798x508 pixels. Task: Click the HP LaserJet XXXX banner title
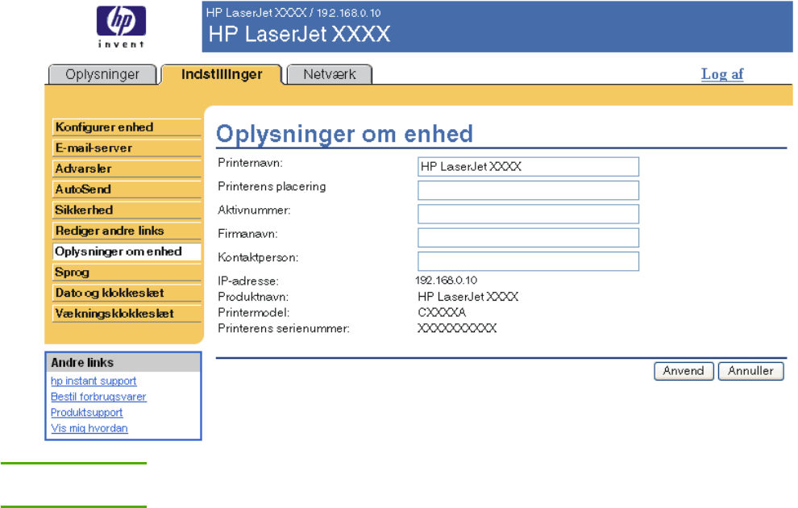(x=299, y=34)
